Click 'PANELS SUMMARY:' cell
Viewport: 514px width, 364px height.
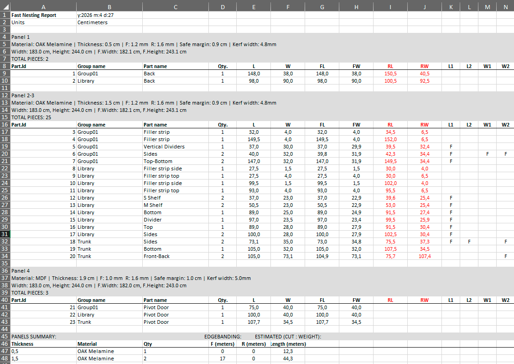coord(34,337)
